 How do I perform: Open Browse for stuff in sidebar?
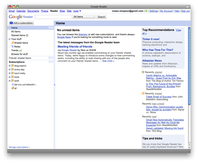(x=19, y=54)
